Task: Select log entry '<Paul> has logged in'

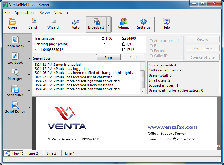Action: (62, 69)
